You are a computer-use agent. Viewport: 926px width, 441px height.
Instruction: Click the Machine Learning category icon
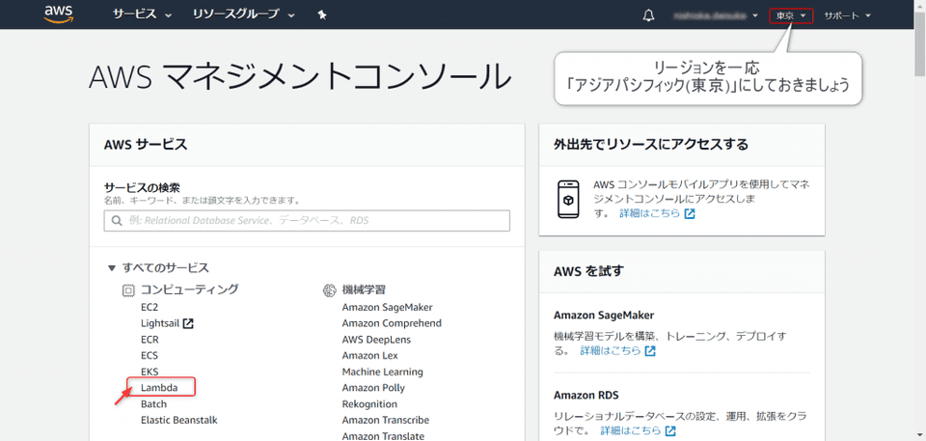coord(329,289)
